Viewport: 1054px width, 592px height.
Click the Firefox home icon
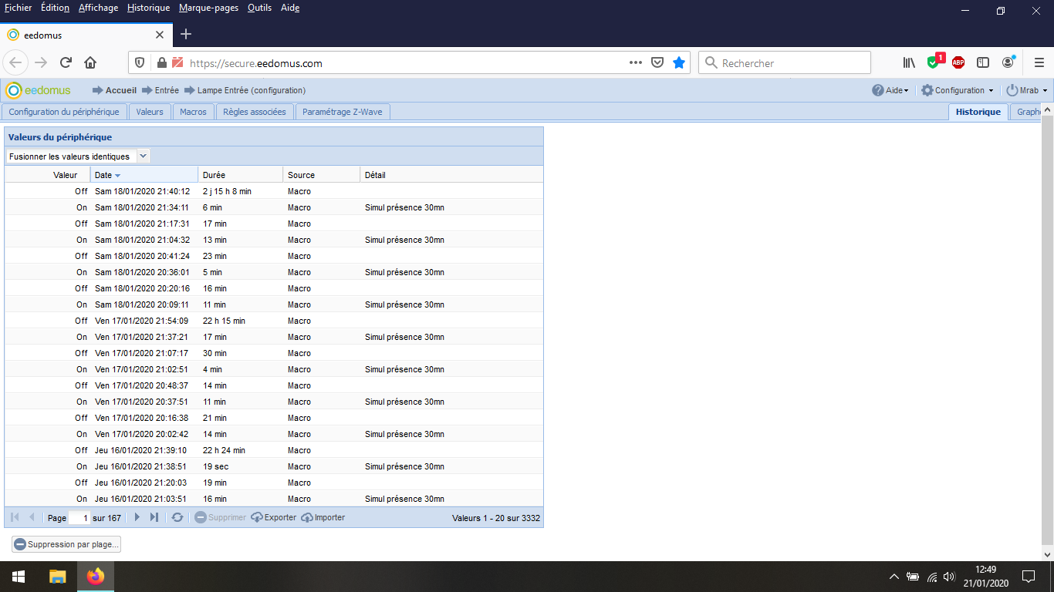tap(90, 62)
